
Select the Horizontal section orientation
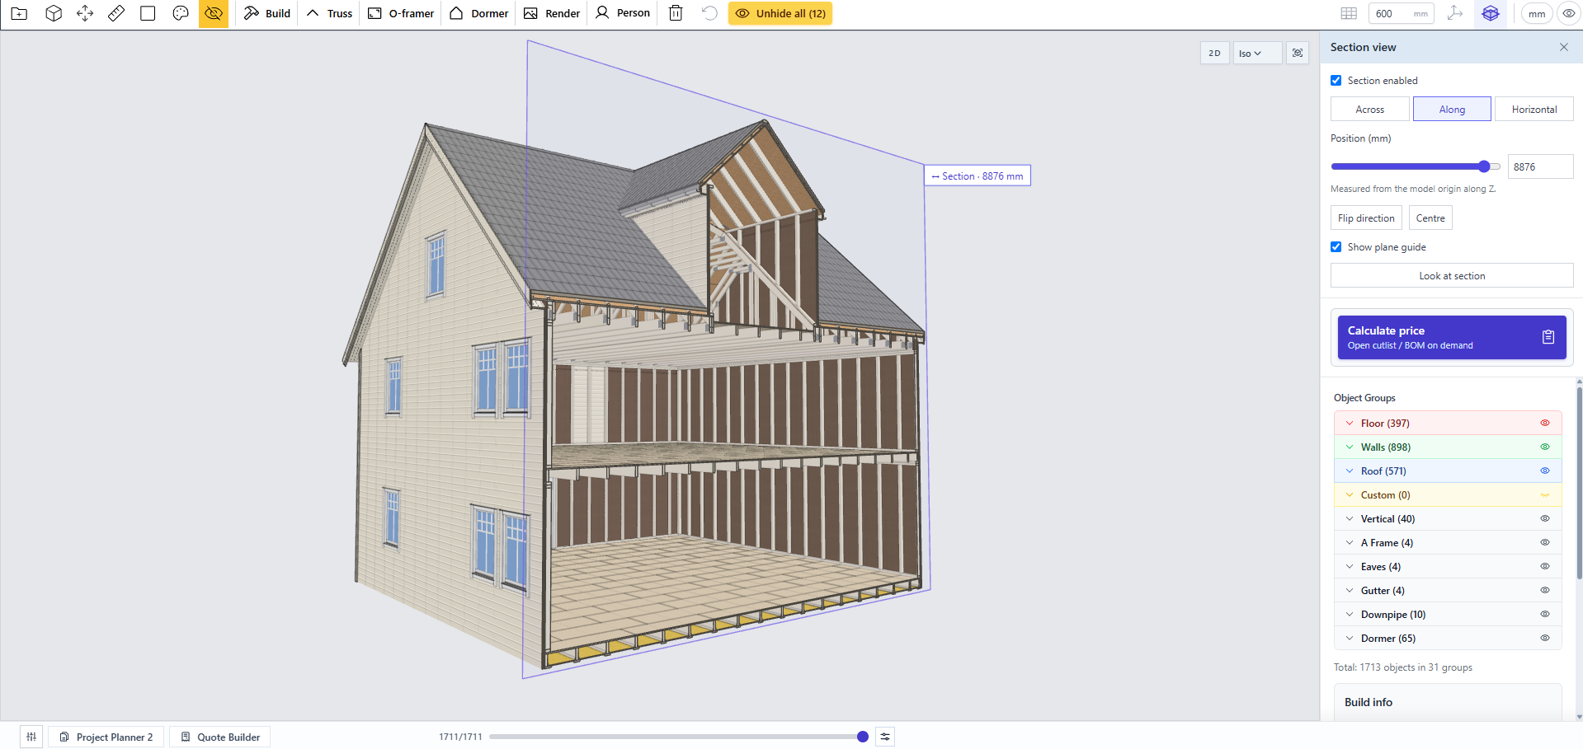point(1534,109)
